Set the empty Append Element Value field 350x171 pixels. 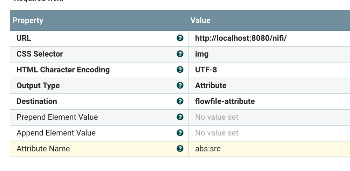coord(217,133)
